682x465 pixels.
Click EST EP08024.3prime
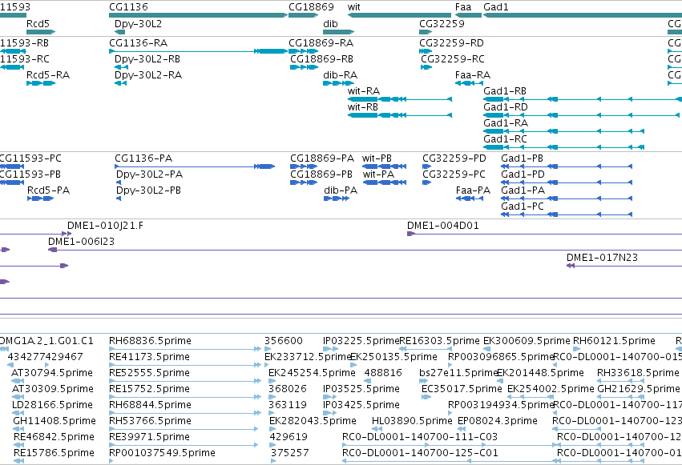pos(497,421)
